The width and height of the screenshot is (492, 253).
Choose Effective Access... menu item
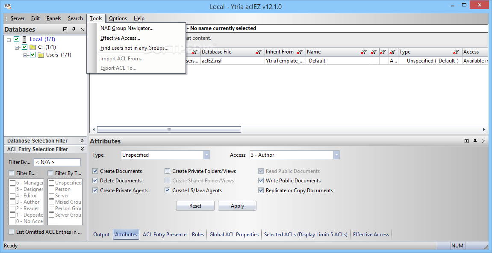point(136,39)
